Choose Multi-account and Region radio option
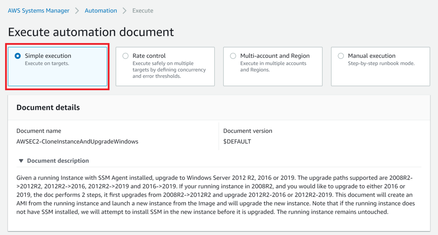Screen dimensions: 438x235 [x=233, y=56]
